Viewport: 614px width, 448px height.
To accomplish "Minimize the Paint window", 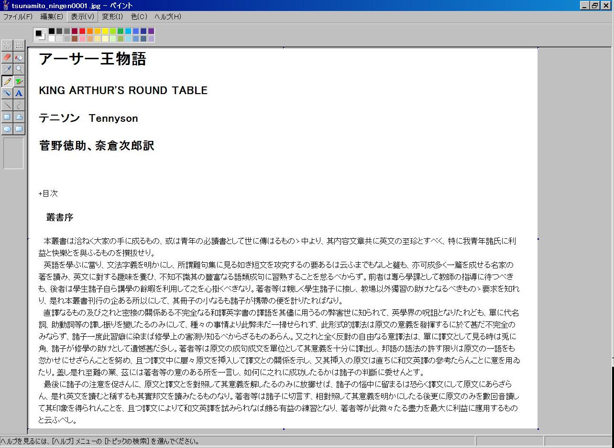I will pos(586,5).
